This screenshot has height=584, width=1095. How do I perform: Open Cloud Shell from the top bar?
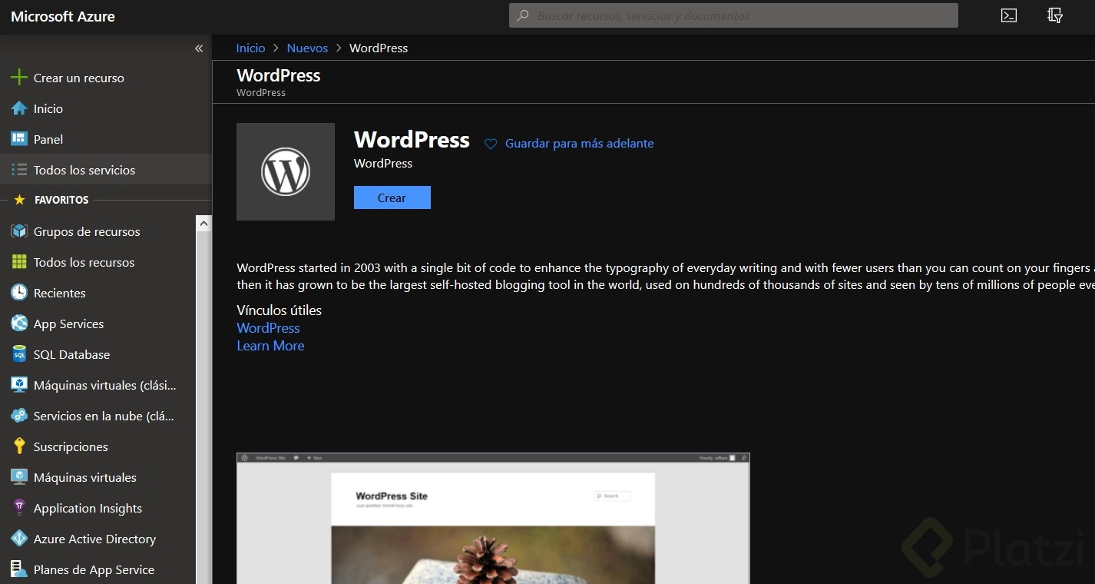pyautogui.click(x=1009, y=15)
